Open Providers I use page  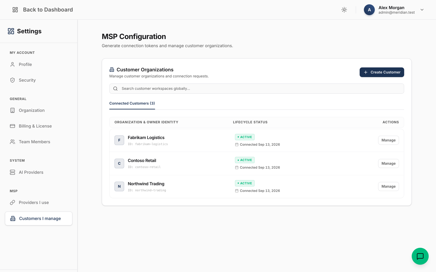point(39,203)
